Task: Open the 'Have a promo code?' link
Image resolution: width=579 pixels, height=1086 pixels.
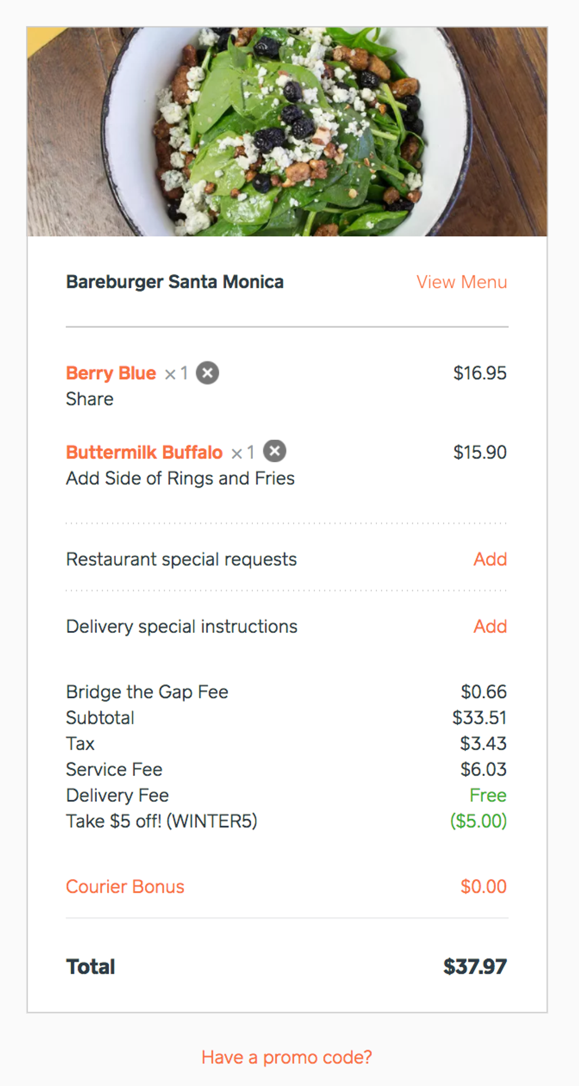Action: click(x=287, y=1057)
